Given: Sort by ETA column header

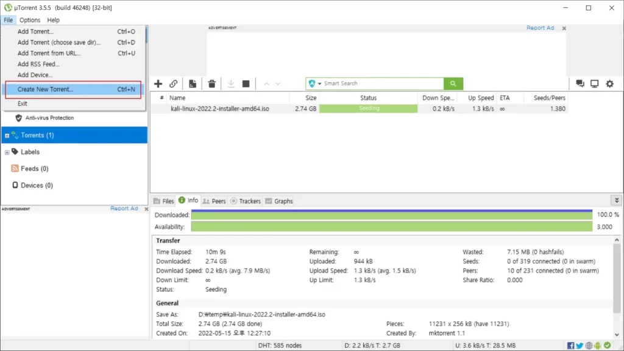Looking at the screenshot, I should (x=510, y=98).
